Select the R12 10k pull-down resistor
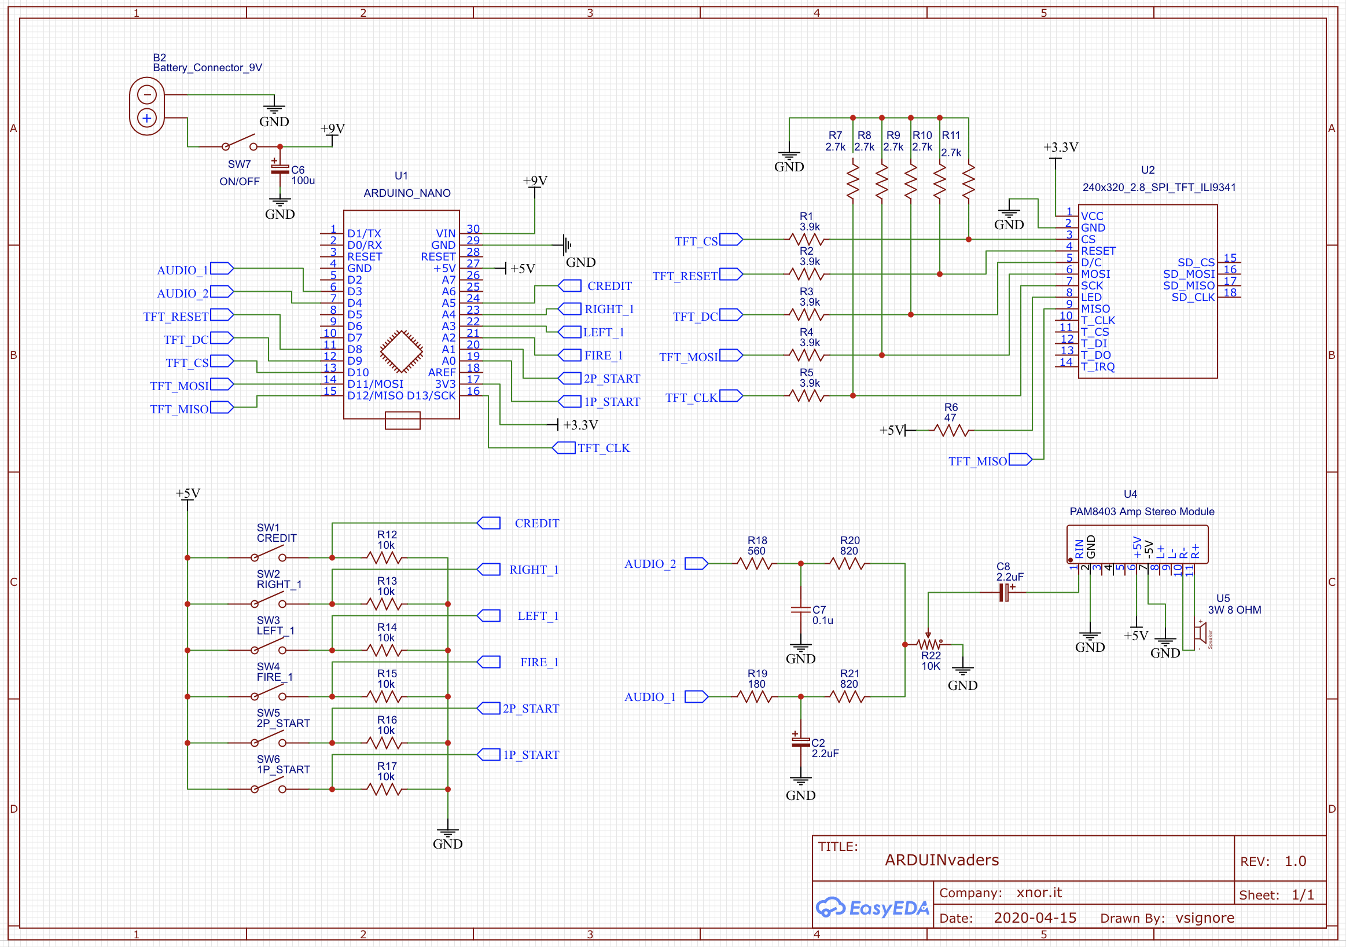 (x=385, y=557)
